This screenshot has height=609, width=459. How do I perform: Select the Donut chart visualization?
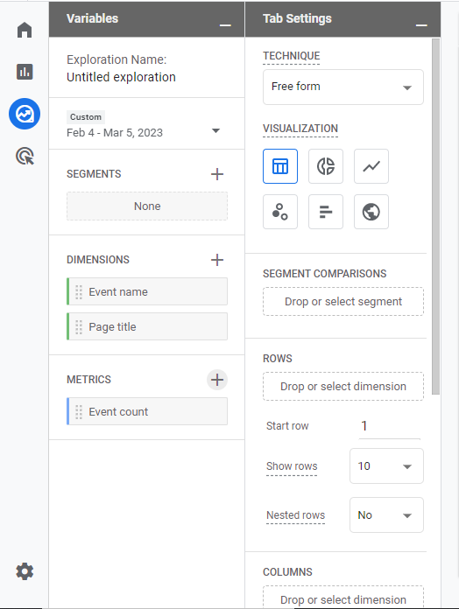point(326,166)
